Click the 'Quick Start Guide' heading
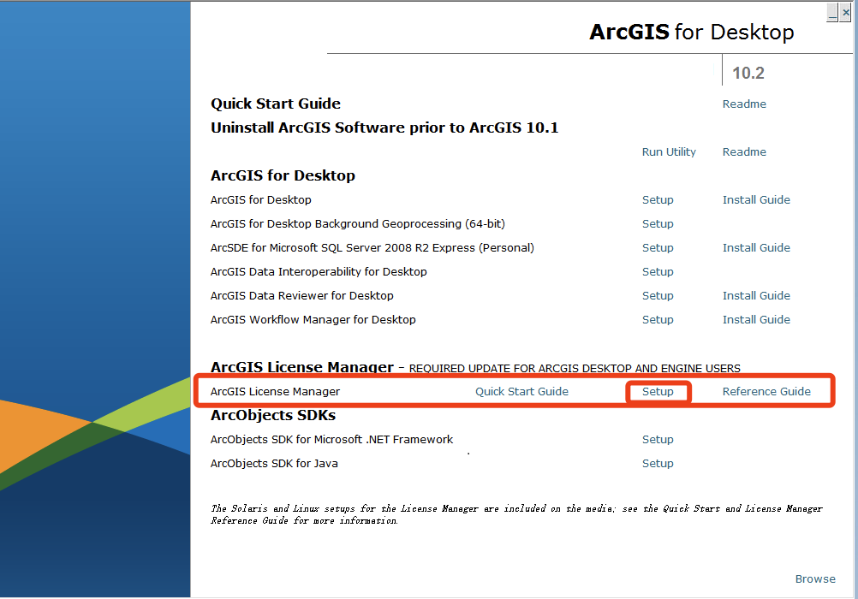This screenshot has height=599, width=858. [x=275, y=104]
